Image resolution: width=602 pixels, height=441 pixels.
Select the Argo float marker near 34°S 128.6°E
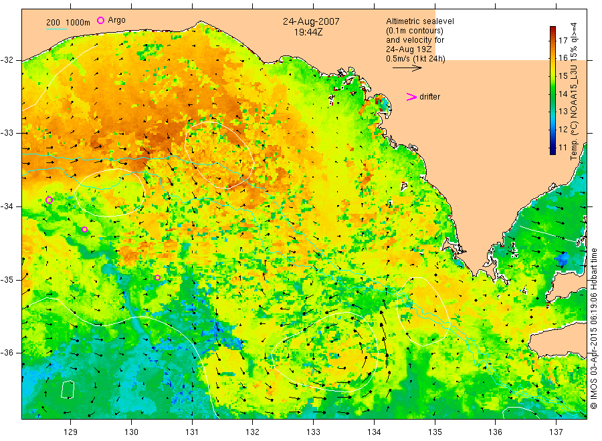tap(49, 200)
